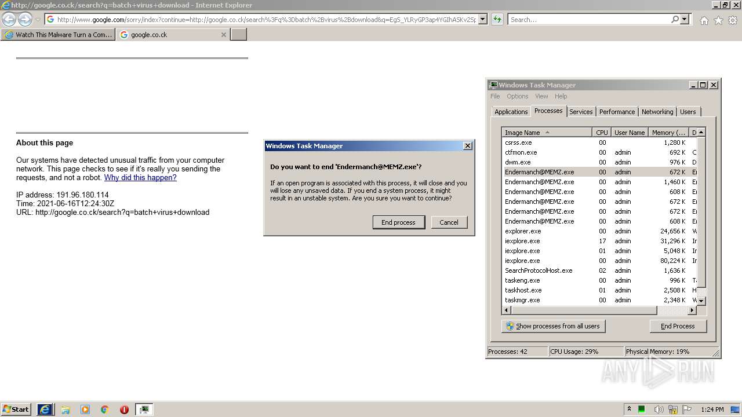The width and height of the screenshot is (742, 417).
Task: Select the SearchProtocolHost.exe process row
Action: [599, 270]
